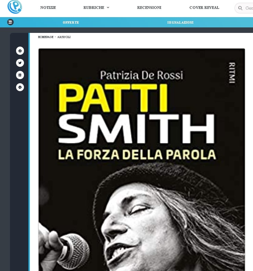The width and height of the screenshot is (253, 271).
Task: Go to the NOTIZIE section
Action: click(x=48, y=8)
